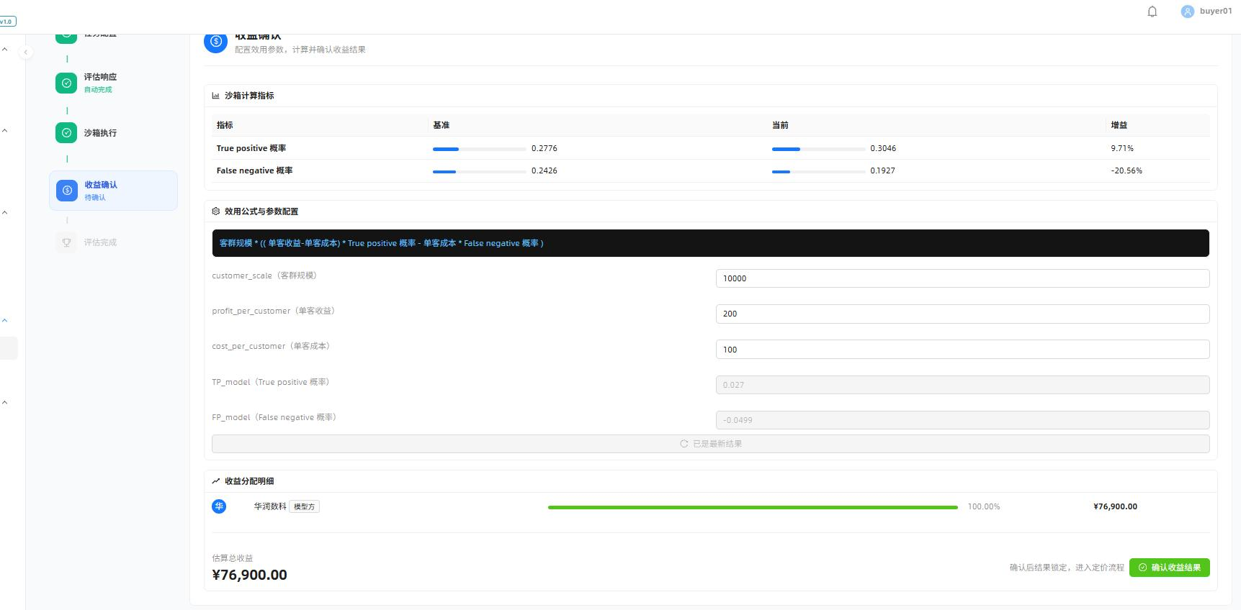Click the 收益确认 dollar step icon
Viewport: 1241px width, 610px height.
(67, 191)
